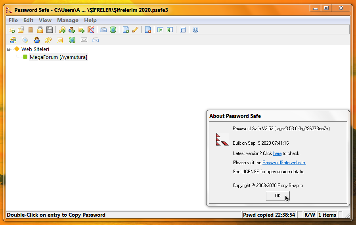The width and height of the screenshot is (356, 225).
Task: Open the File menu
Action: click(x=13, y=21)
